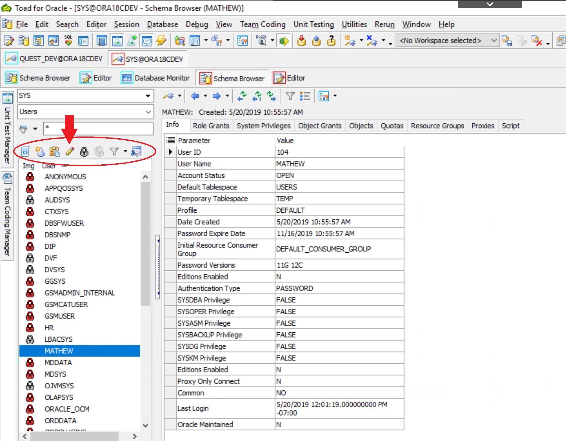Image resolution: width=566 pixels, height=441 pixels.
Task: Click the funnel filter icon in users toolbar
Action: pos(114,151)
